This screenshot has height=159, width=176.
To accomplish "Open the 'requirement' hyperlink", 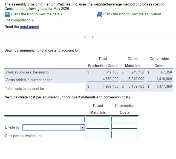I will [29, 27].
